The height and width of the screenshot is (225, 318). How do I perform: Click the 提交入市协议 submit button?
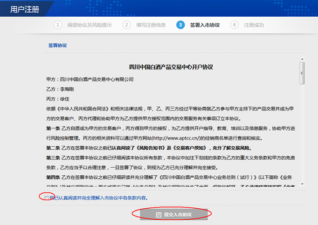[174, 215]
